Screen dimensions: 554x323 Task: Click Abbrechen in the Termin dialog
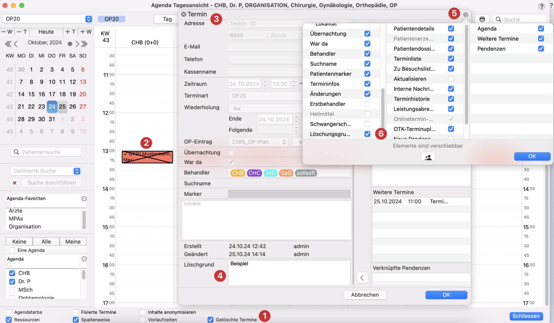coord(365,295)
